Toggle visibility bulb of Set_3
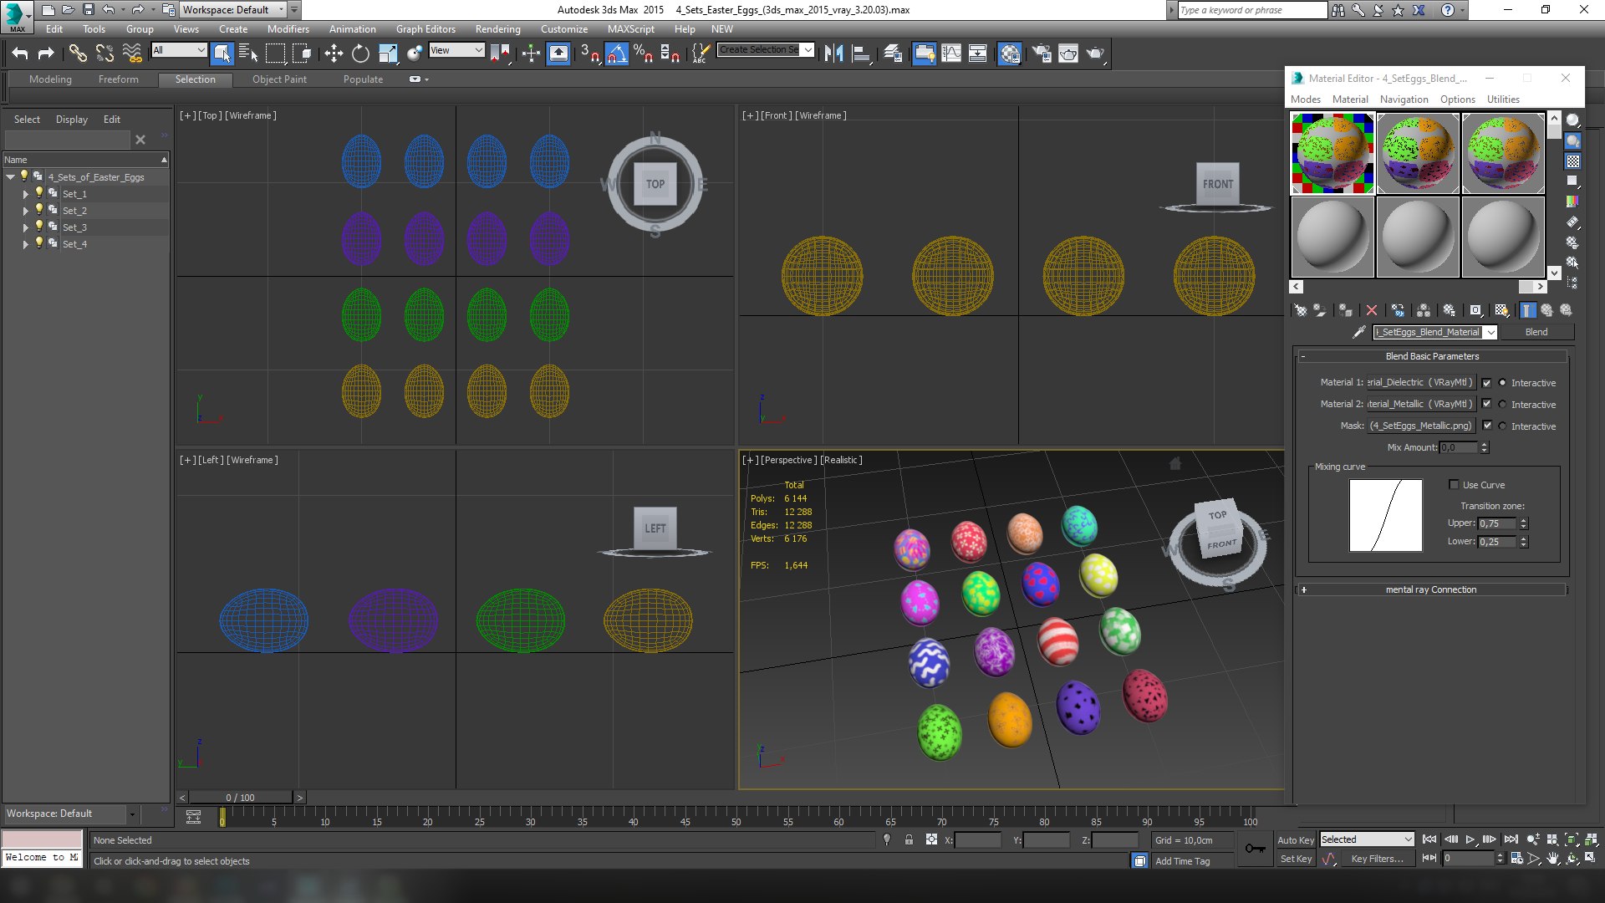The image size is (1605, 903). click(38, 227)
